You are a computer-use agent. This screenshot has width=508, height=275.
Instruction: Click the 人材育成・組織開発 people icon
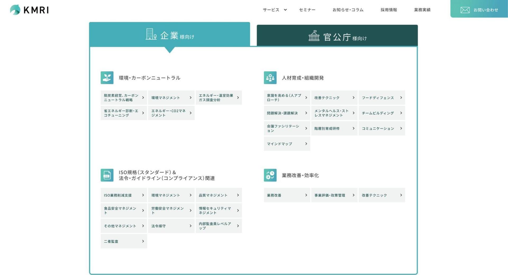tap(270, 78)
